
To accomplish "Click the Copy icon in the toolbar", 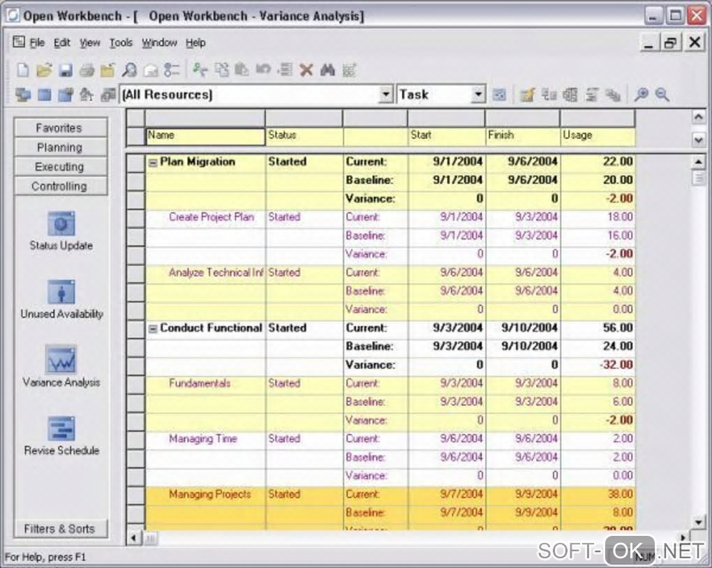I will (x=221, y=70).
